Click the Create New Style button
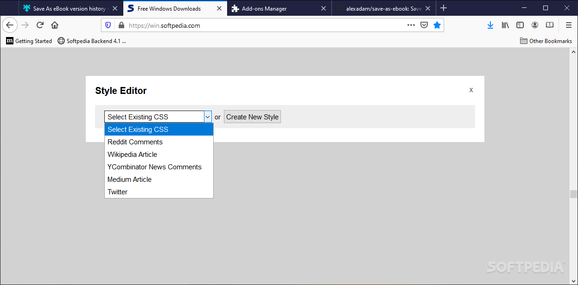The height and width of the screenshot is (285, 578). 252,117
